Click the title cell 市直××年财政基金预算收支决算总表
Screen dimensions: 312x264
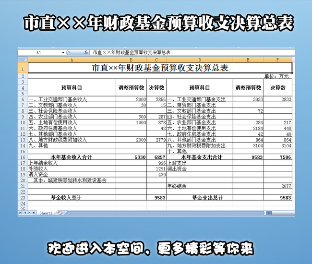(160, 68)
